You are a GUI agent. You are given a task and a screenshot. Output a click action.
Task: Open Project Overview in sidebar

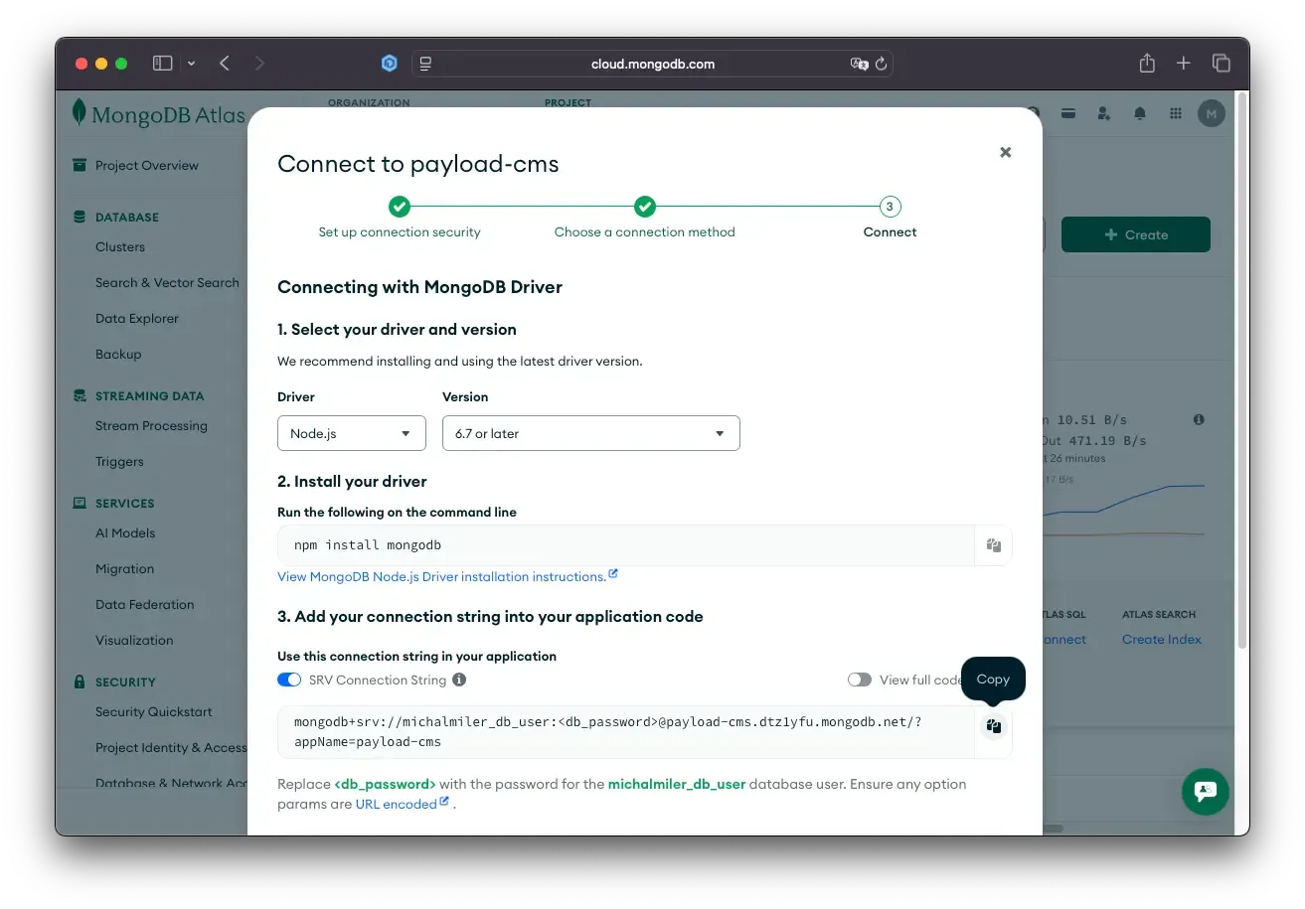147,165
